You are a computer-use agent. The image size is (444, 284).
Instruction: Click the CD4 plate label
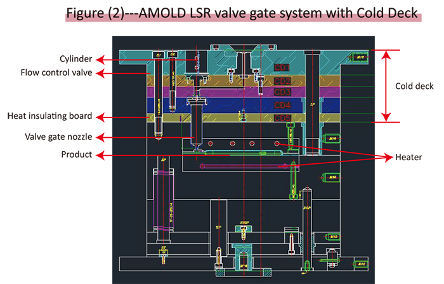282,105
